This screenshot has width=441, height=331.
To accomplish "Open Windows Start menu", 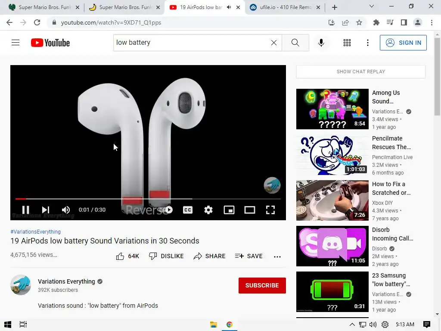I will pos(8,325).
